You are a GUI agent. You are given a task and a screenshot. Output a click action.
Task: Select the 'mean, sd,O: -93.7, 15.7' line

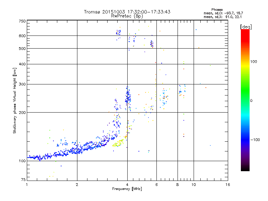click(223, 13)
